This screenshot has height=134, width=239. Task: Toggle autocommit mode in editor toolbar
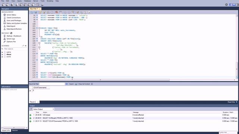coord(73,12)
